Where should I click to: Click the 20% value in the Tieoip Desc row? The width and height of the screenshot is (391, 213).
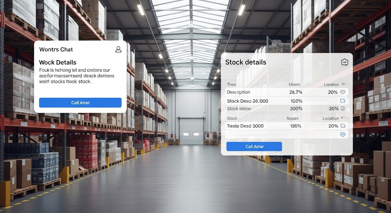click(333, 126)
